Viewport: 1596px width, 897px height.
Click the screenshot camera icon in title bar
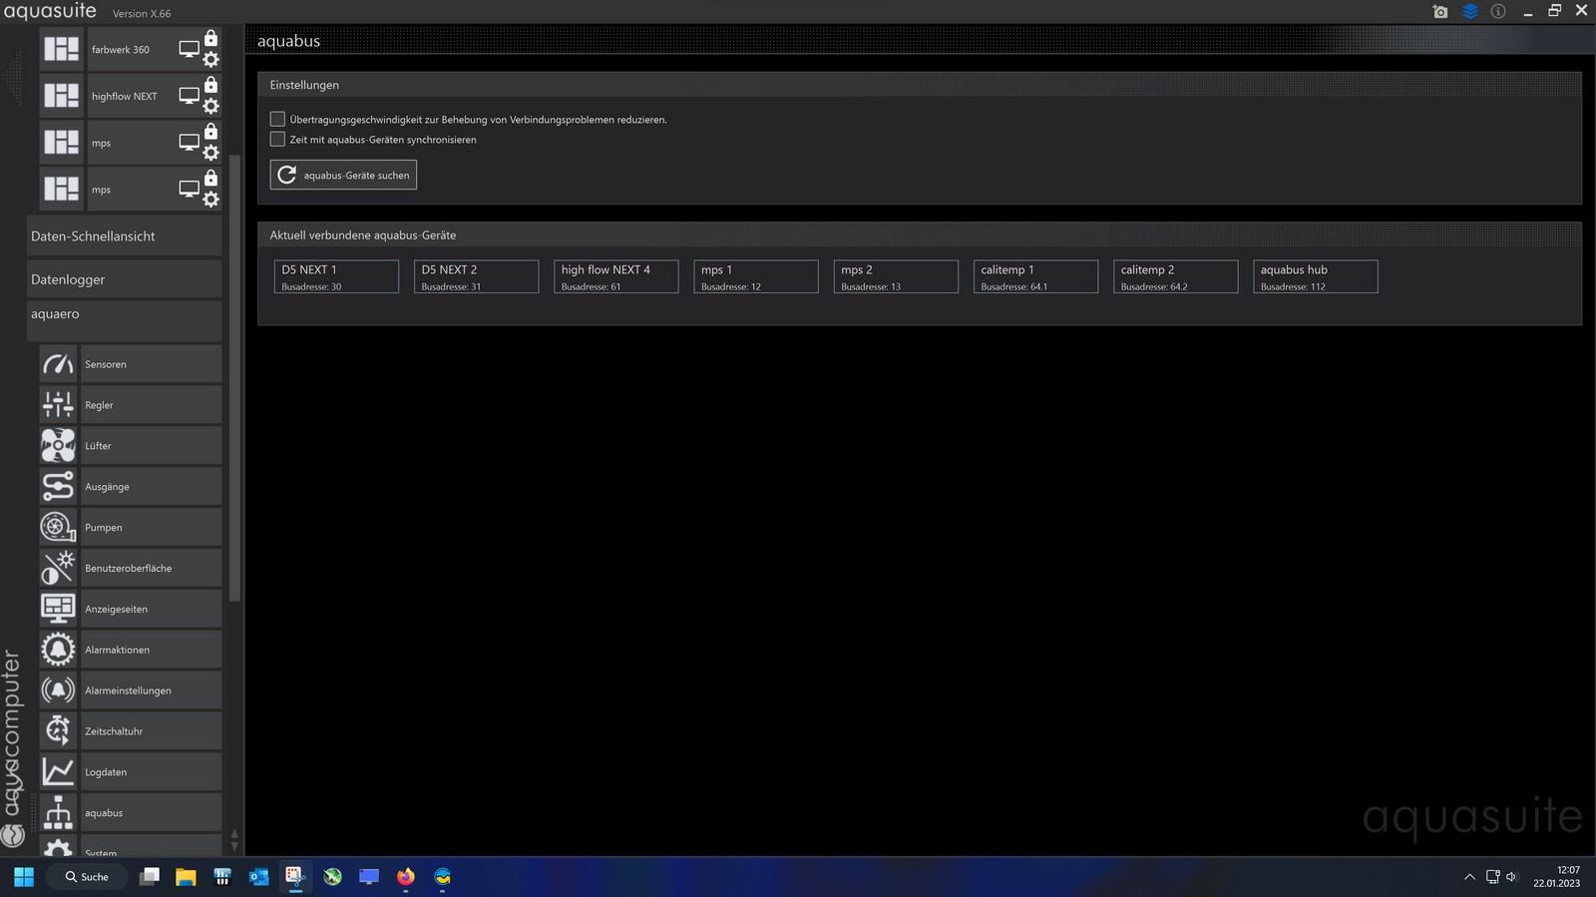click(x=1440, y=11)
